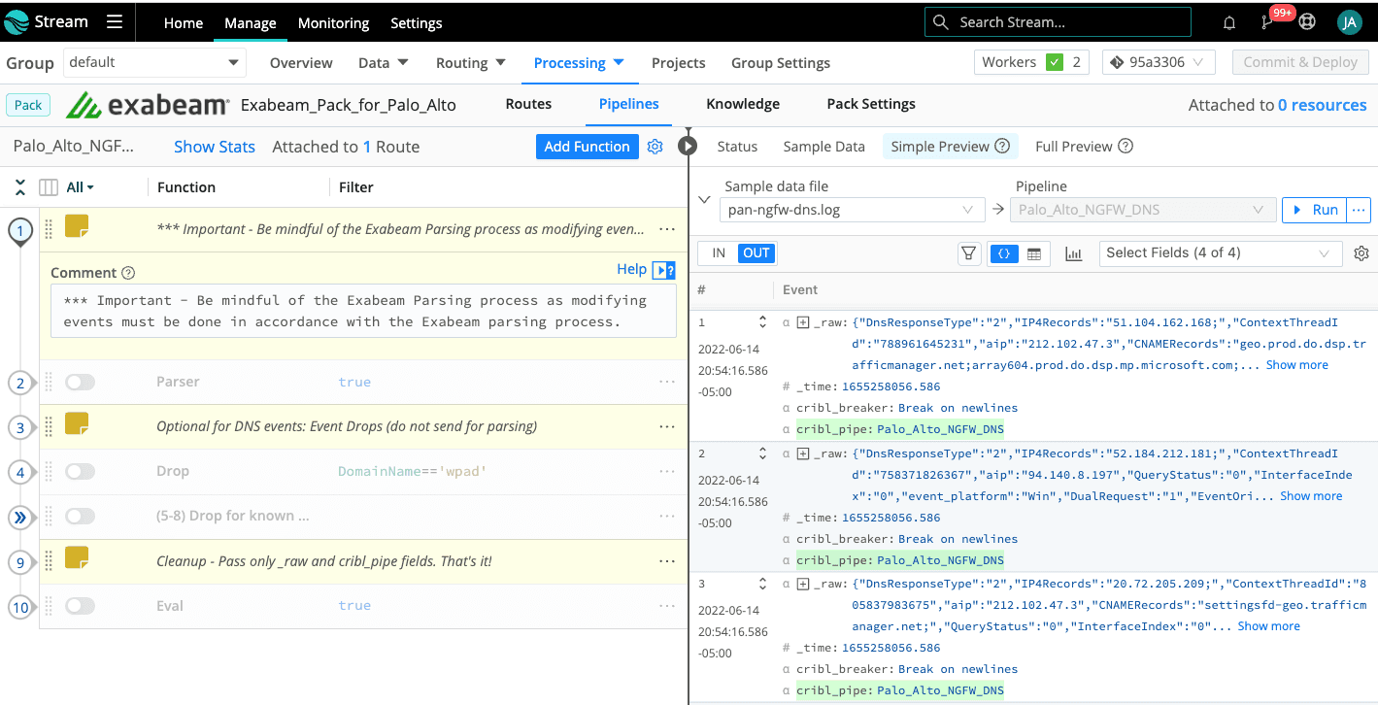
Task: Open the sample data file dropdown
Action: pos(852,210)
